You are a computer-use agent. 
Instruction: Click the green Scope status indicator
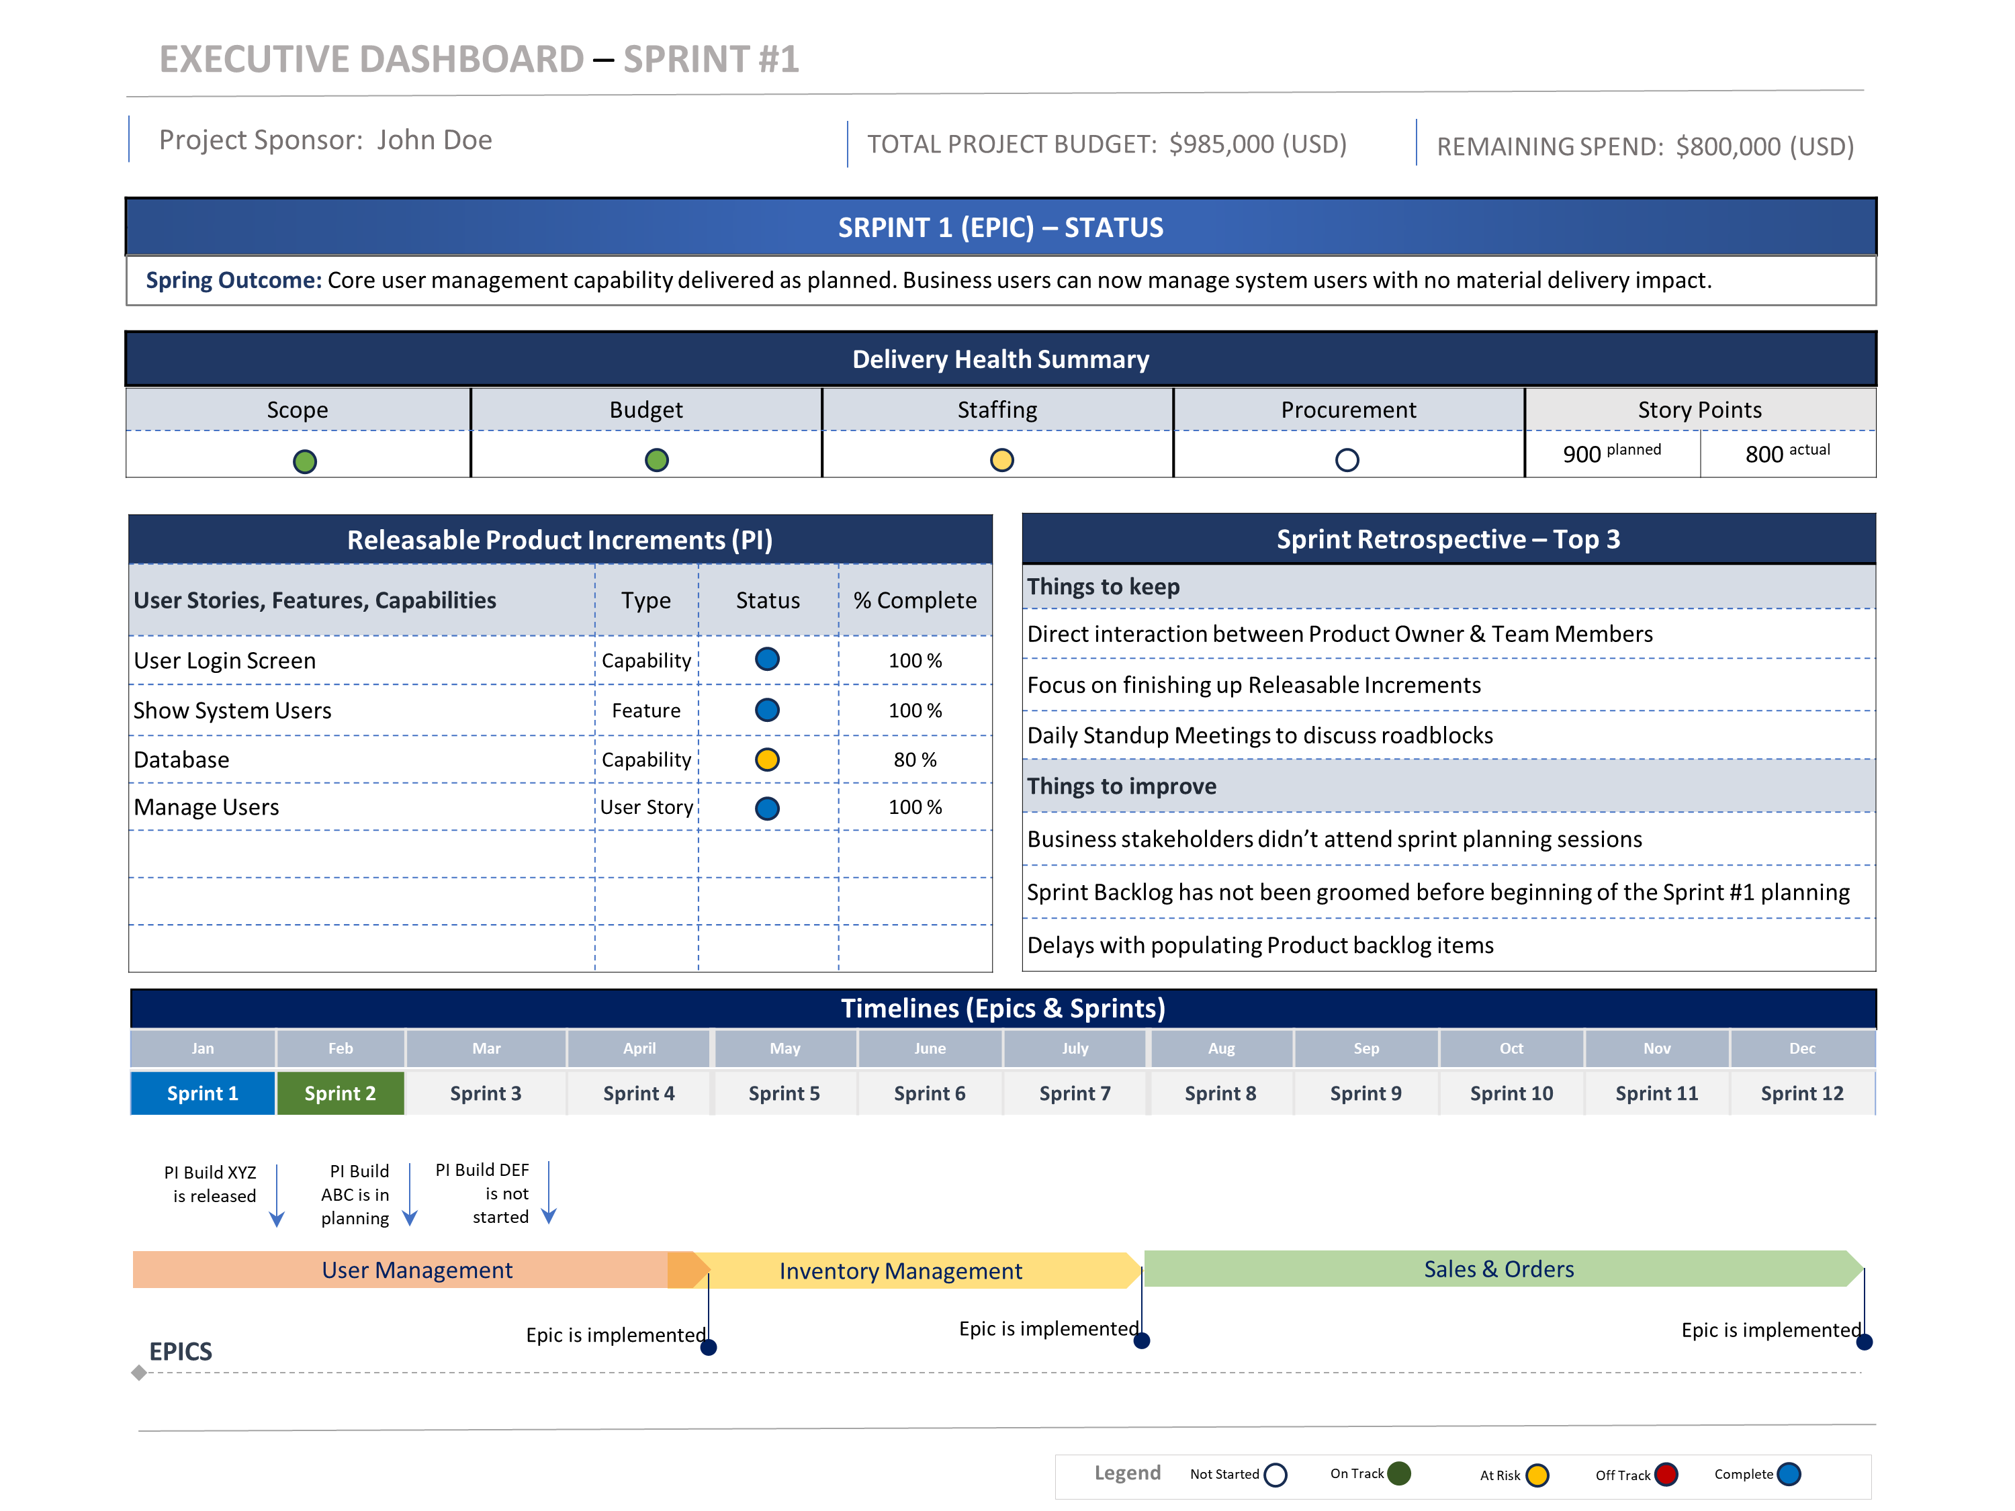coord(304,461)
